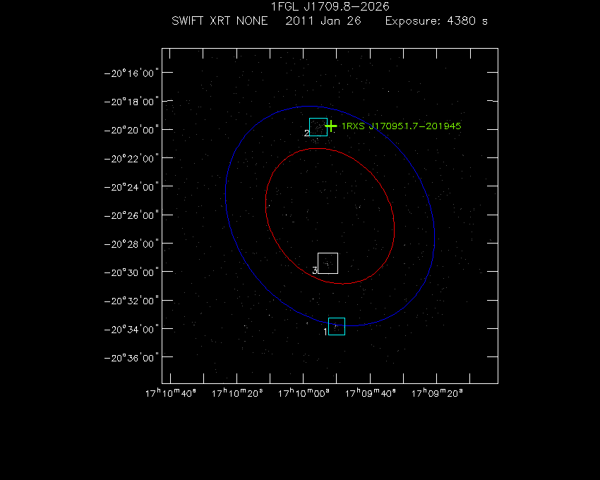Click the -20°32'00" axis label
Image resolution: width=600 pixels, height=480 pixels.
pos(131,301)
